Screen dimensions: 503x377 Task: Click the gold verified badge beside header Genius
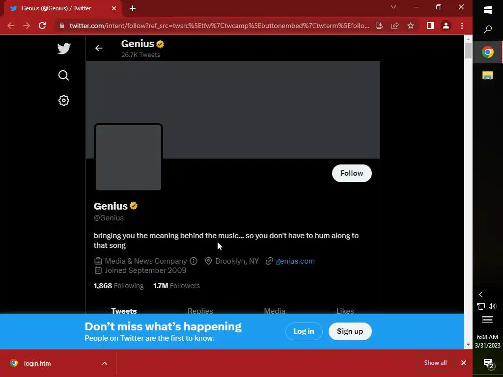pos(160,44)
